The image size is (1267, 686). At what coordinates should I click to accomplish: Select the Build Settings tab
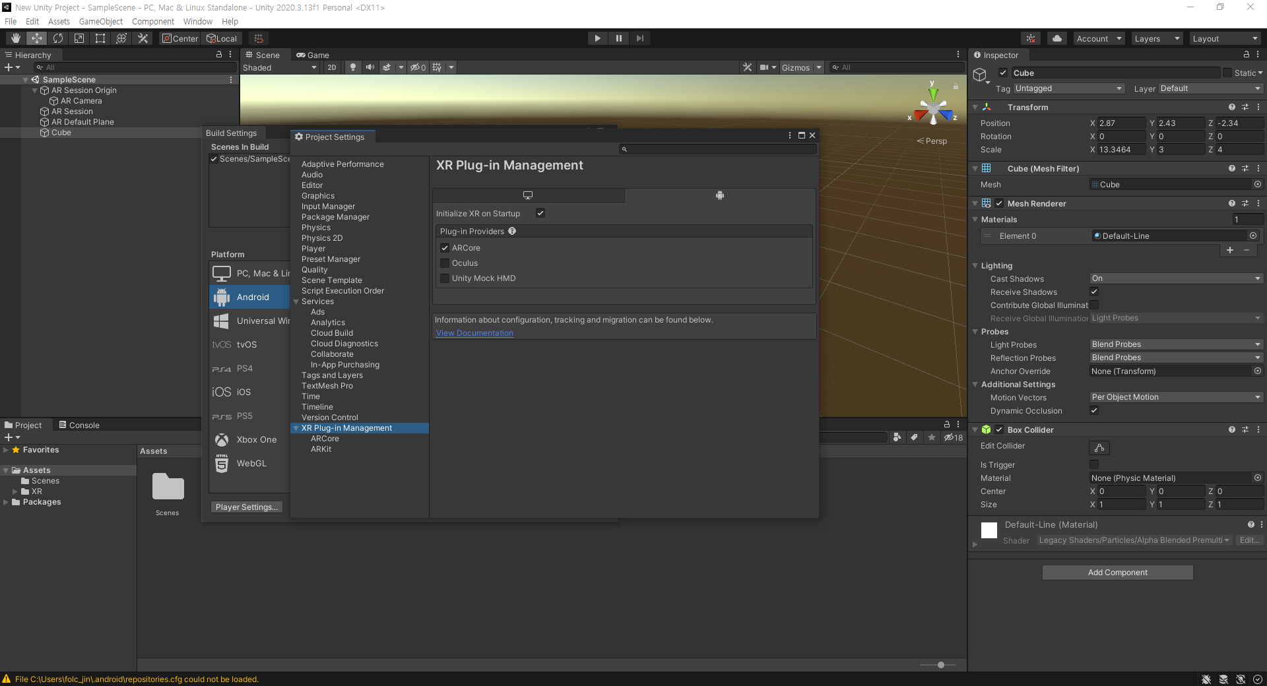pyautogui.click(x=232, y=133)
